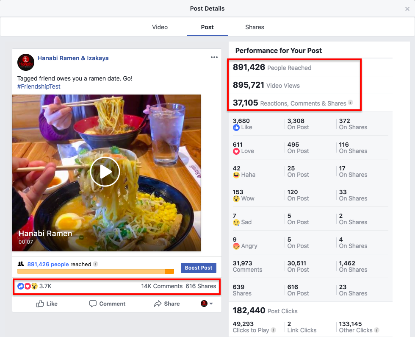415x337 pixels.
Task: Click the blue Like reaction icon in stats
Action: (236, 128)
